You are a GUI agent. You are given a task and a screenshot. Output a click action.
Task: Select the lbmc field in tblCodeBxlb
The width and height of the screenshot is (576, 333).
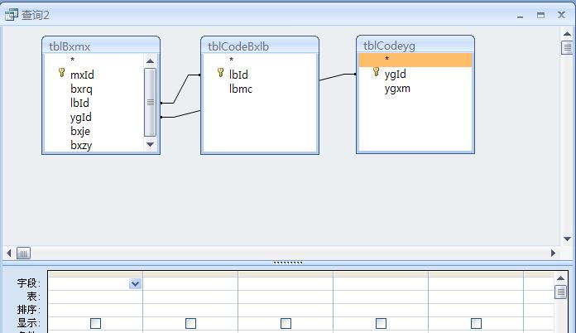click(241, 89)
